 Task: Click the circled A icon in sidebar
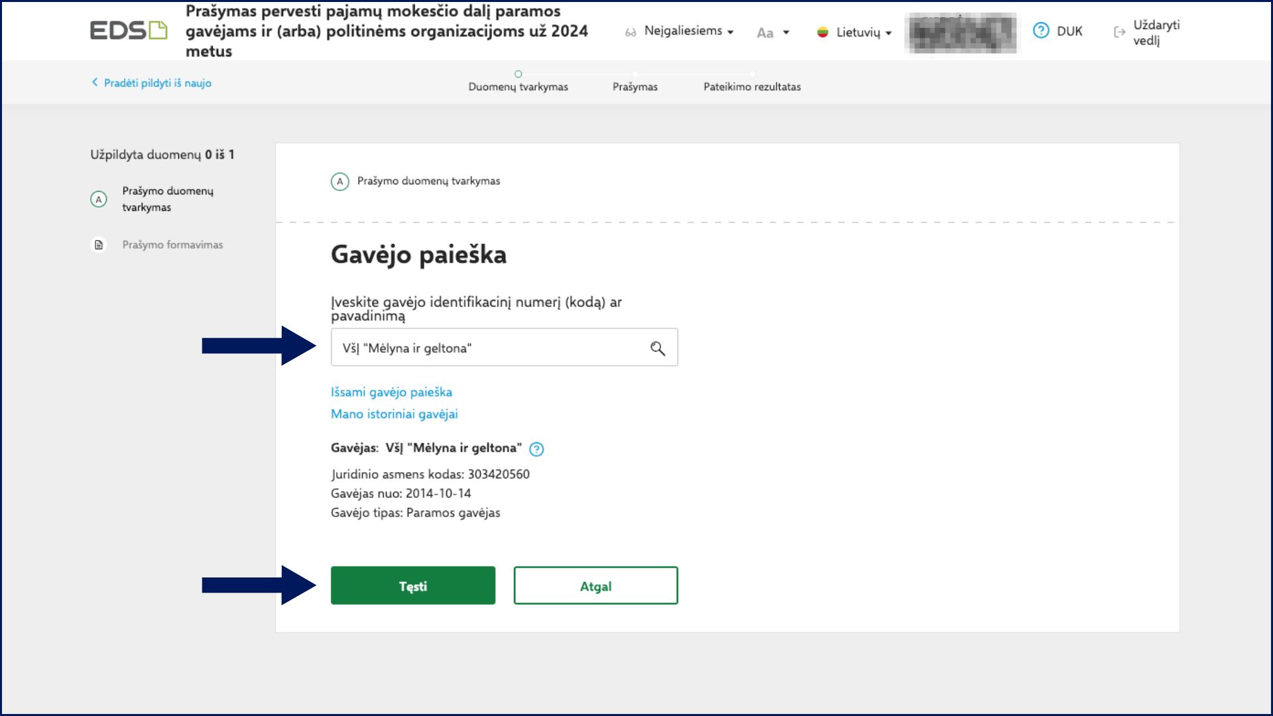click(x=99, y=199)
